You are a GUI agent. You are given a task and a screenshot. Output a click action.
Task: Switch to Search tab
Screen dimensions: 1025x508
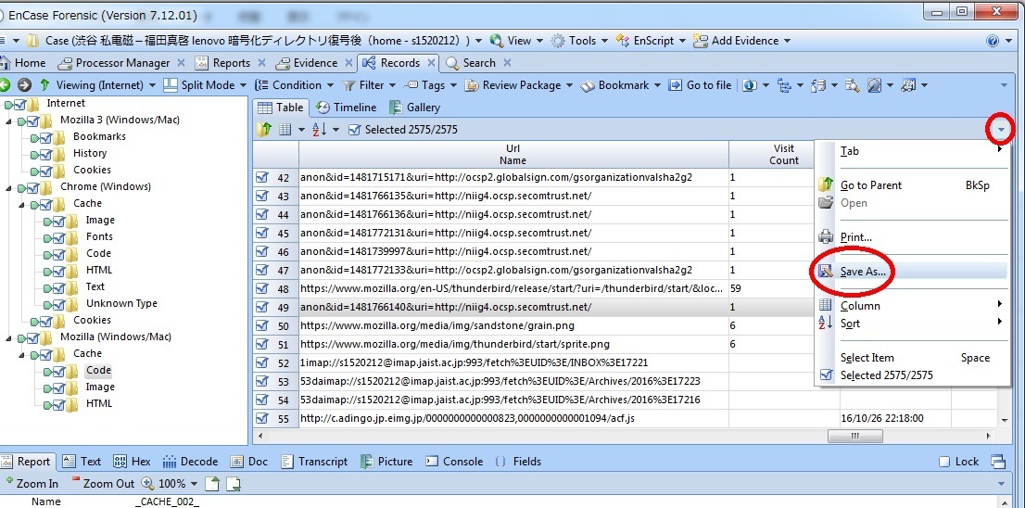point(471,63)
